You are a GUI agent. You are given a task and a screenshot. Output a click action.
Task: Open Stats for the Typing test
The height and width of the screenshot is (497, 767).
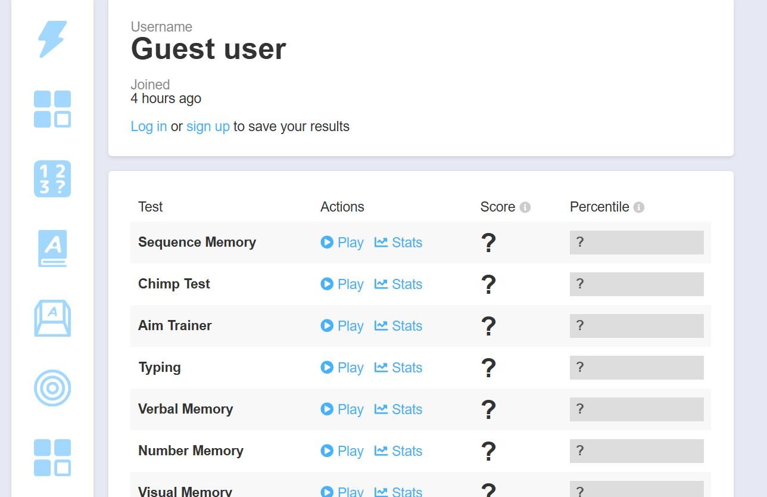[398, 368]
